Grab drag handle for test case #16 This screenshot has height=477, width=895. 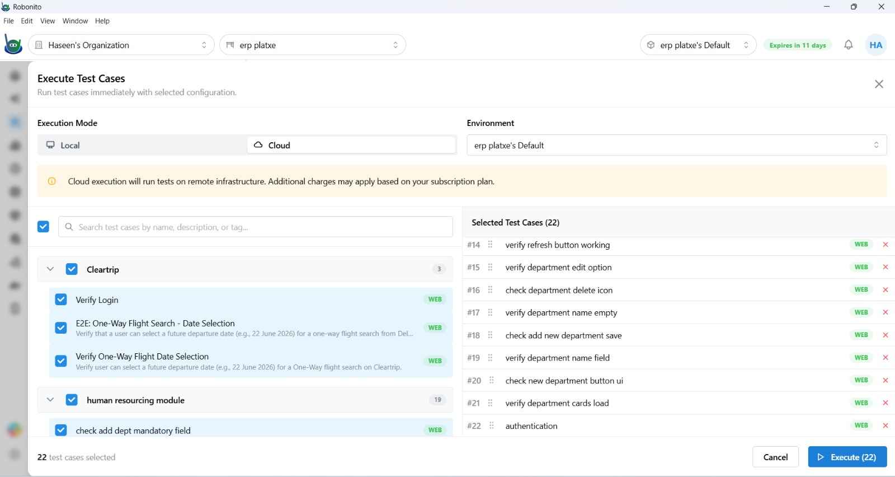point(491,290)
